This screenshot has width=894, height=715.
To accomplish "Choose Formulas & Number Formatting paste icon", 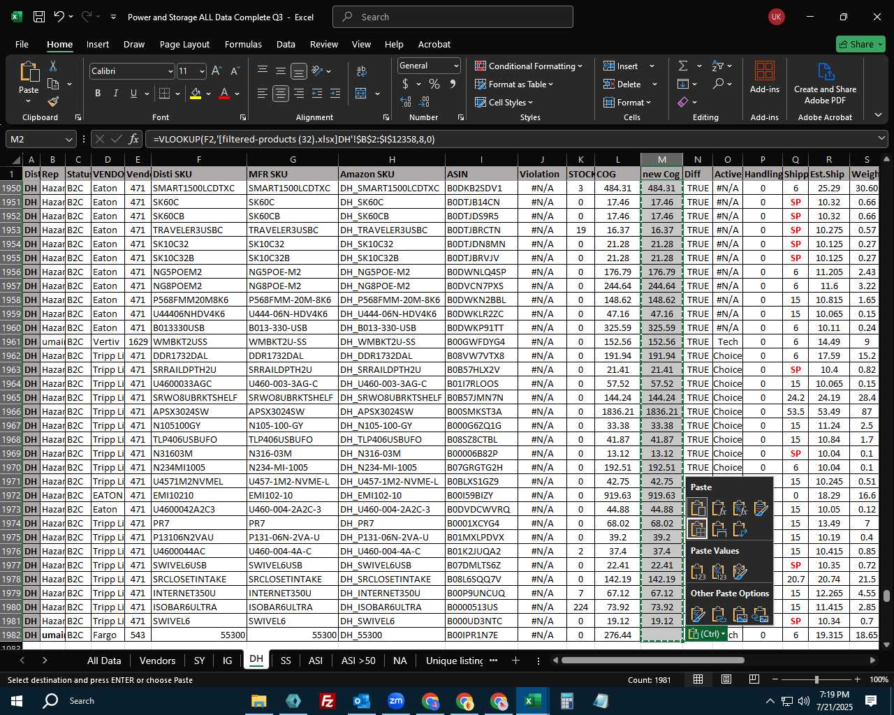I will (740, 508).
